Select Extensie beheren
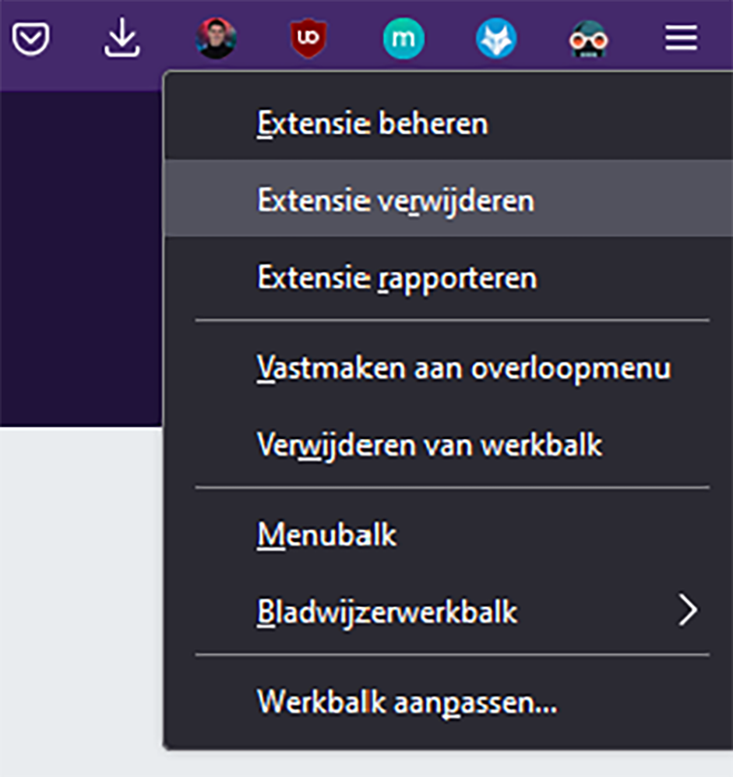The image size is (733, 777). click(x=449, y=122)
